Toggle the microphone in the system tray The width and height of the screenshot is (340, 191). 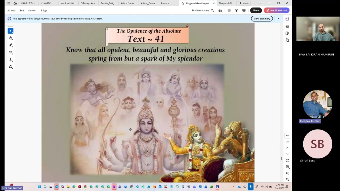pyautogui.click(x=250, y=187)
